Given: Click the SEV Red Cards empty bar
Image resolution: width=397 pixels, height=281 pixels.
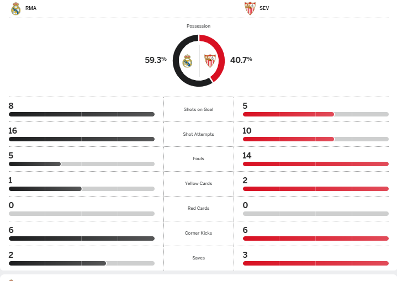Looking at the screenshot, I should click(x=316, y=214).
